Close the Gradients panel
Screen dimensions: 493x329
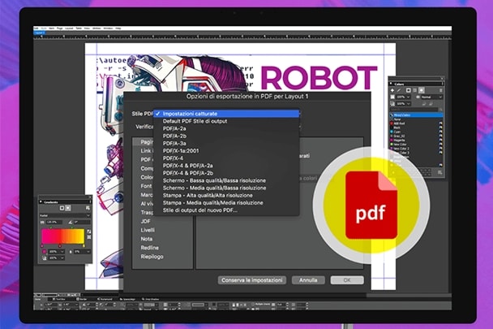point(90,197)
